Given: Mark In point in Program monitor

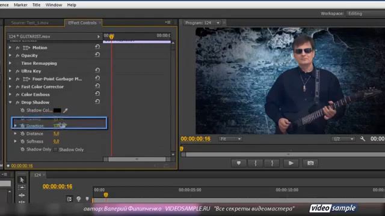Looking at the screenshot, I should [x=255, y=163].
